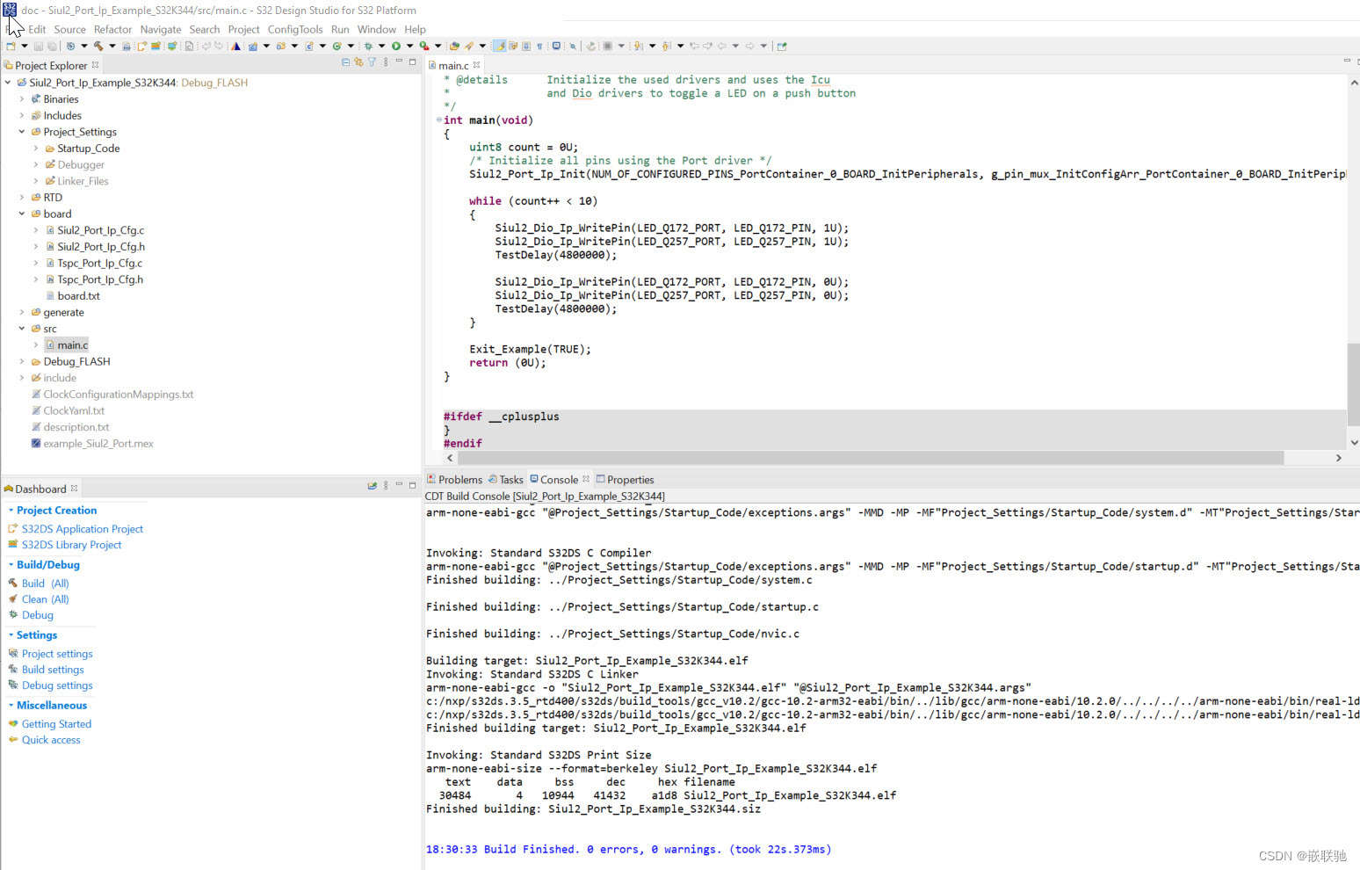Viewport: 1360px width, 870px height.
Task: Expand the Debug_FLASH folder
Action: (x=22, y=361)
